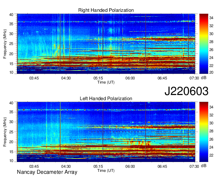This screenshot has height=176, width=217.
Task: Click the Right Handed plot color scale bar
Action: (x=204, y=44)
